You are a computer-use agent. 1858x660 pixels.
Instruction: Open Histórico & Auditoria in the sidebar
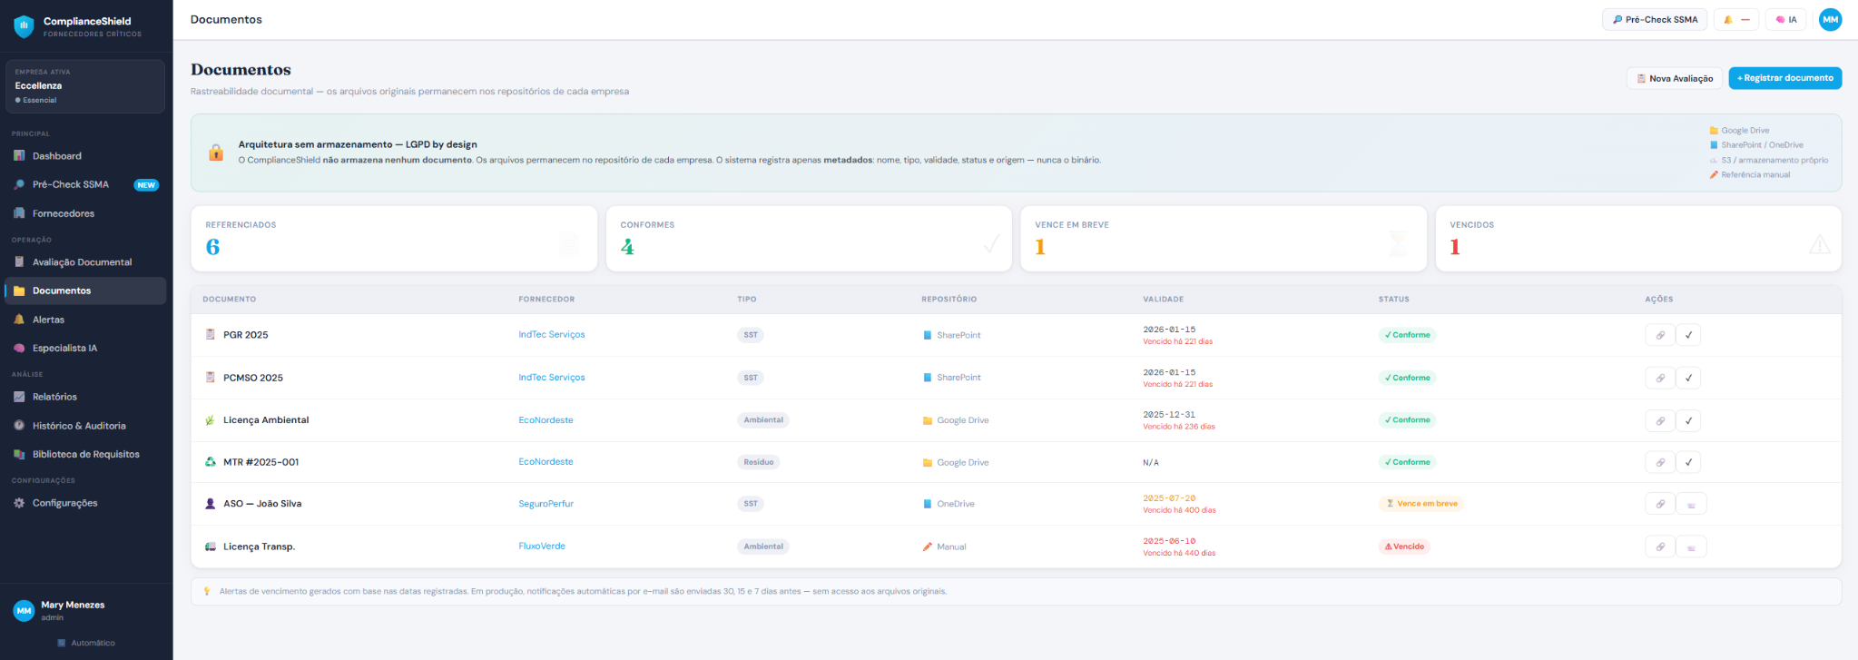85,426
